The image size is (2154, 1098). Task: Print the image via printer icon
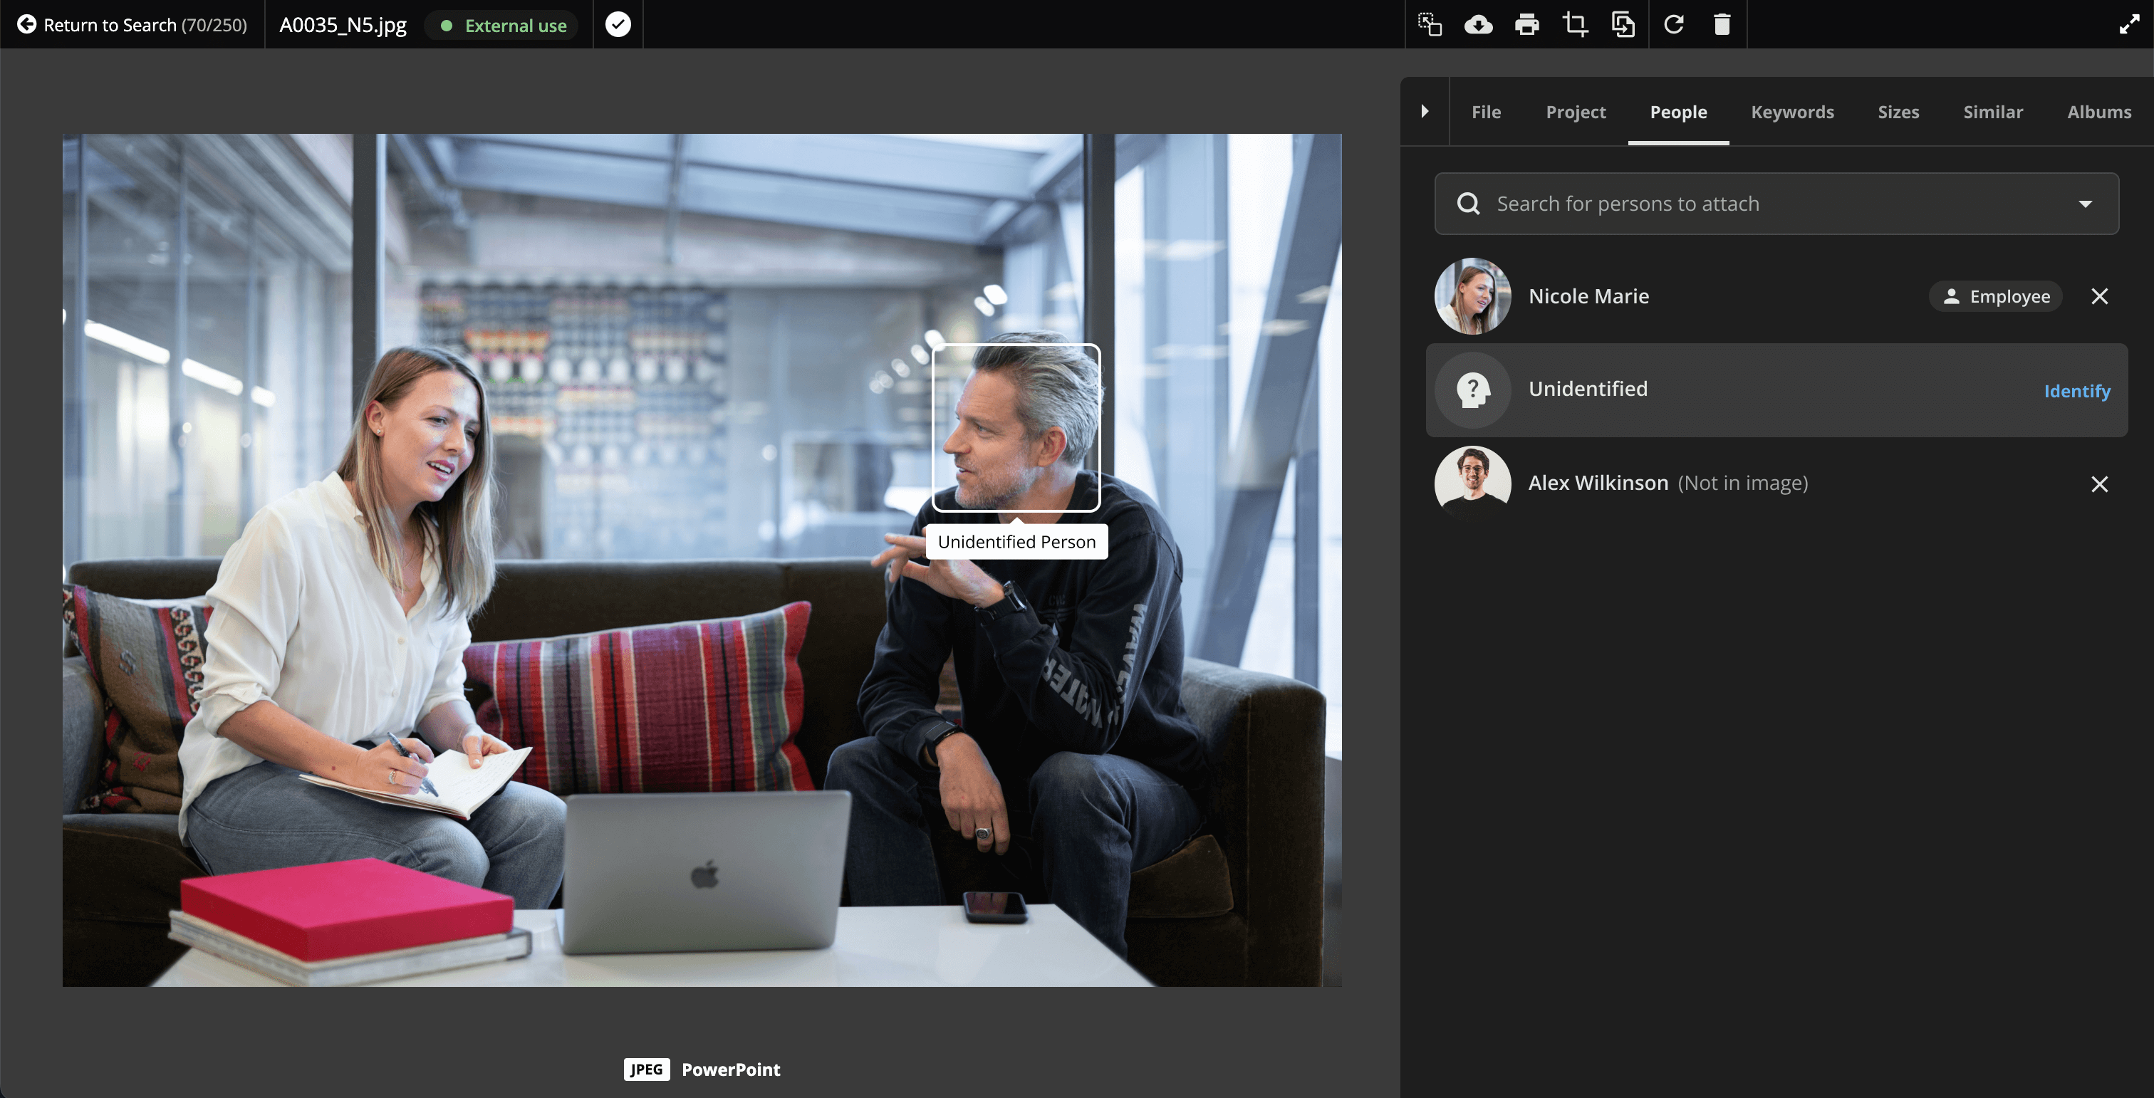coord(1527,24)
